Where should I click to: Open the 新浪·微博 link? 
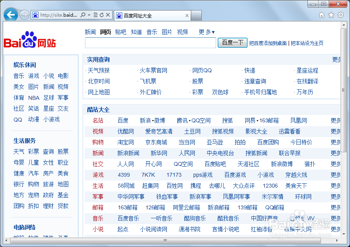point(152,121)
